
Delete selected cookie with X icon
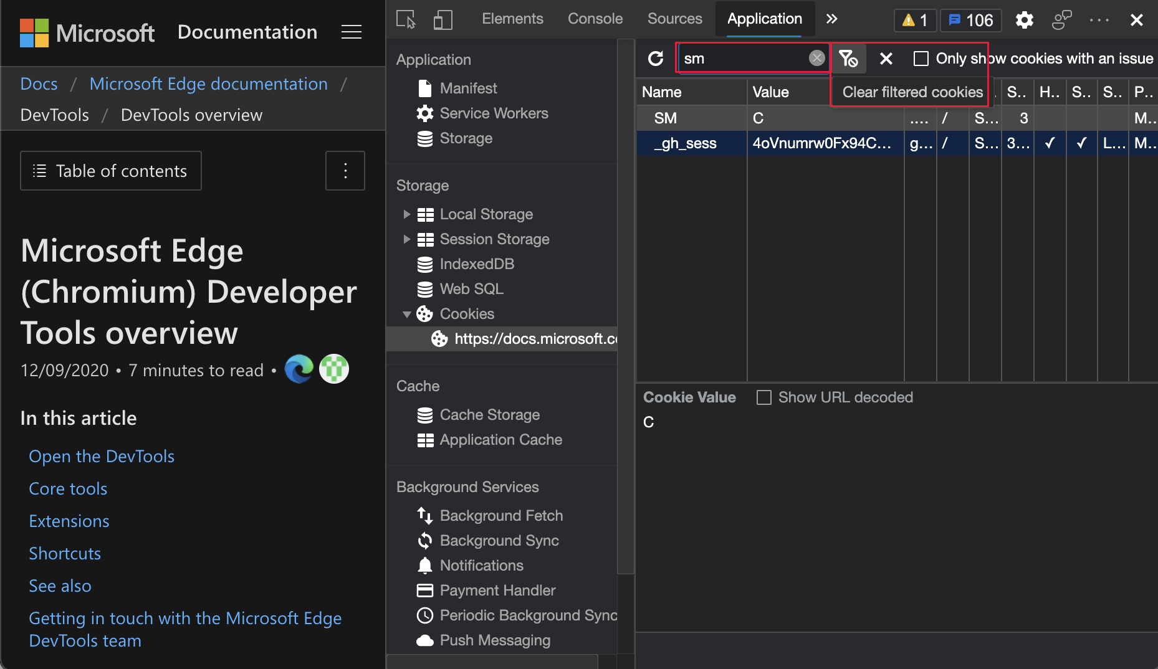(x=886, y=59)
